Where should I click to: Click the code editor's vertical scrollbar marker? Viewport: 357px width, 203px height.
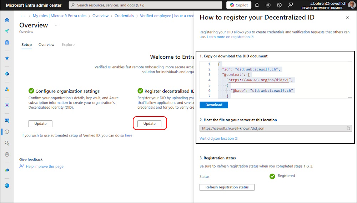pos(350,97)
